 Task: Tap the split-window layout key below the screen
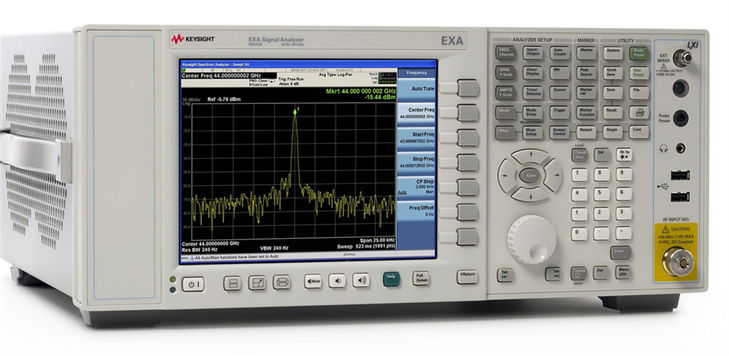(x=232, y=283)
